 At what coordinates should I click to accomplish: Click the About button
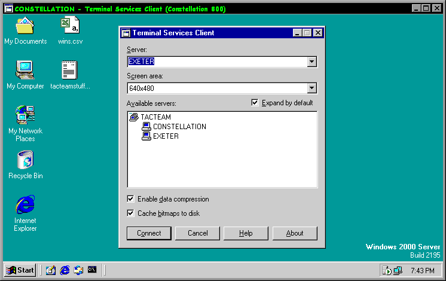coord(295,233)
